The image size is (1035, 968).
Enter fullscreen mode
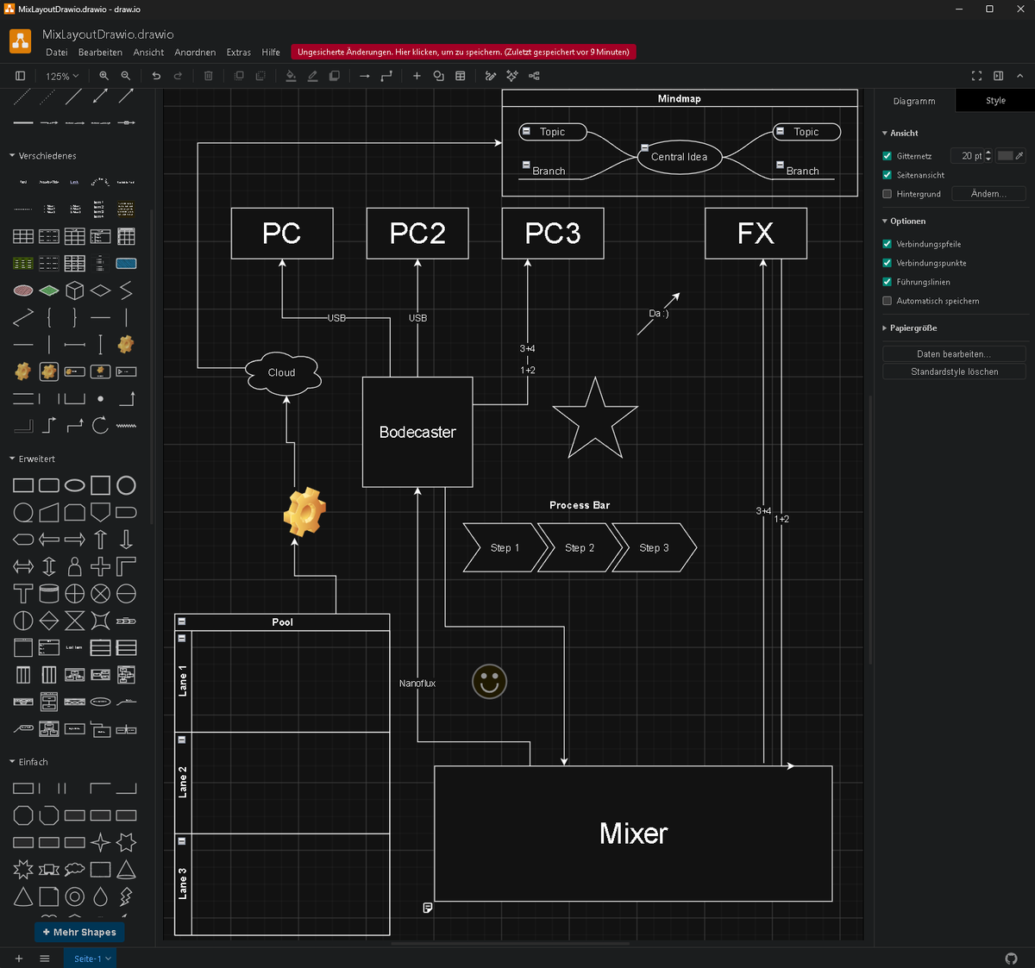click(x=976, y=76)
